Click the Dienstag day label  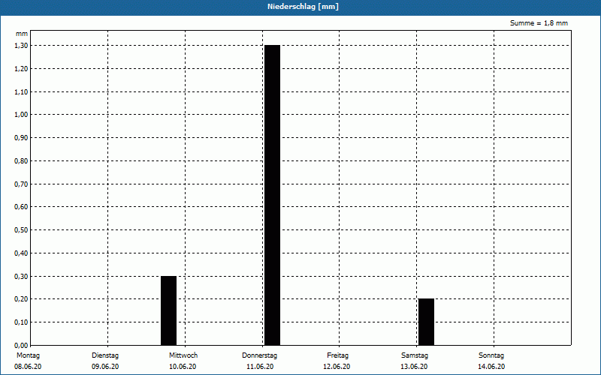(105, 355)
